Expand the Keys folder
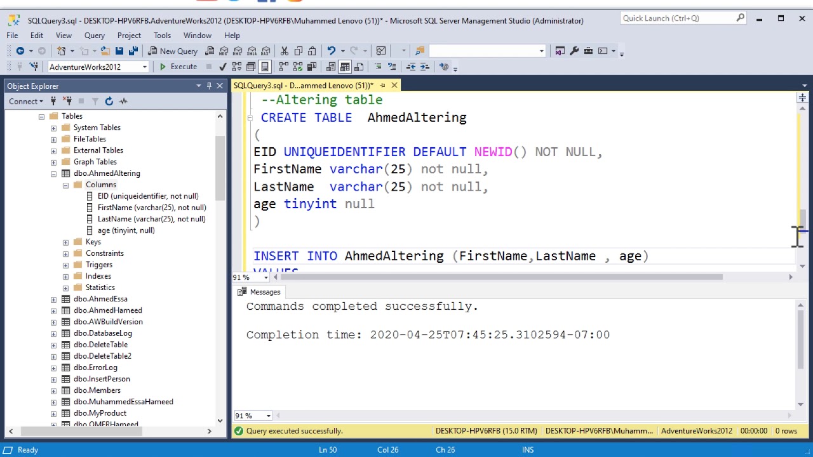Viewport: 813px width, 457px height. (x=65, y=242)
